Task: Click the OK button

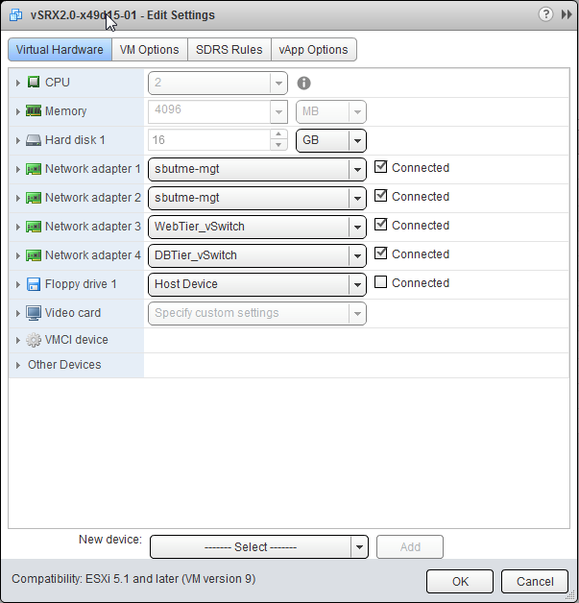Action: point(460,582)
